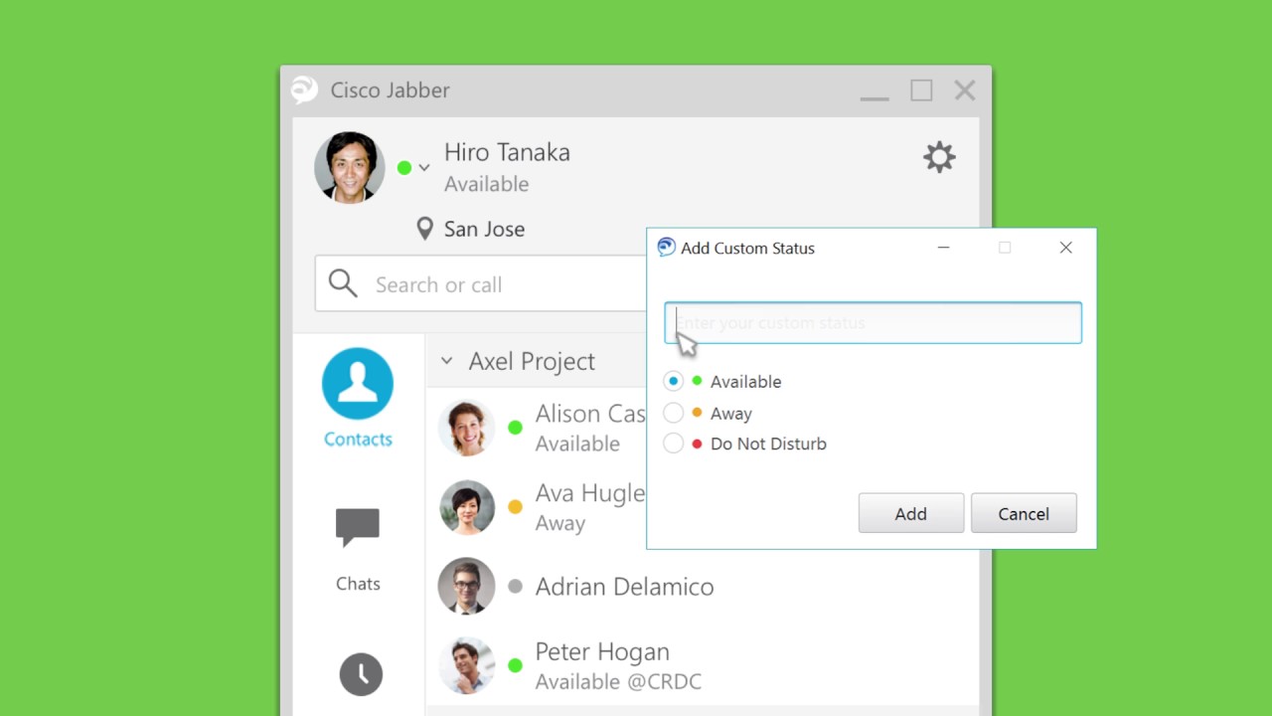Image resolution: width=1272 pixels, height=716 pixels.
Task: Select the Available radio button
Action: 674,381
